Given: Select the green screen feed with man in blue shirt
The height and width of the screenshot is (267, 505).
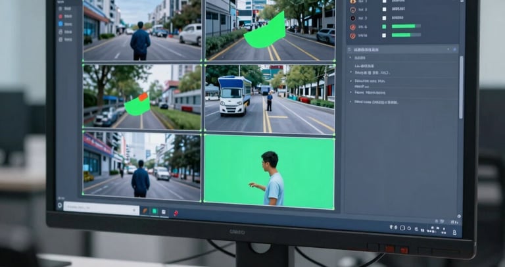Looking at the screenshot, I should point(269,172).
